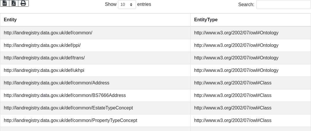Focus the Search input field
Viewport: 311px width, 131px height.
pyautogui.click(x=283, y=4)
